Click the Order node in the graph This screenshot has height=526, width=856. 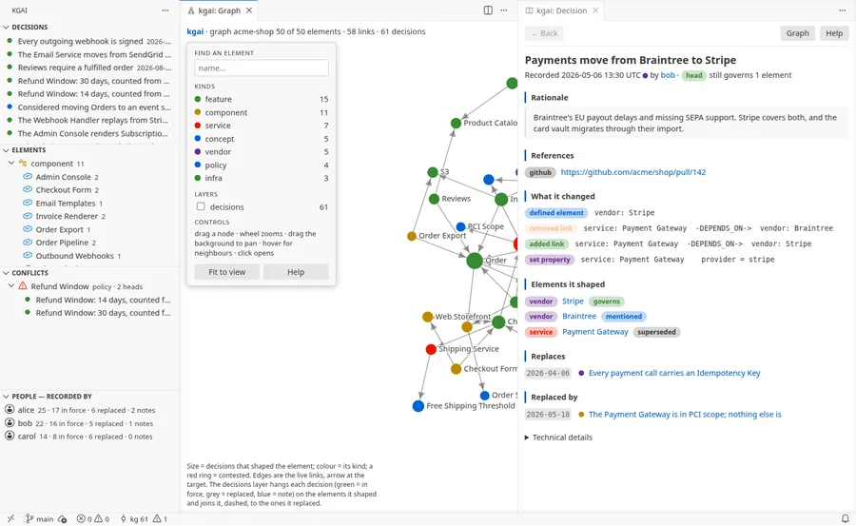click(x=475, y=261)
